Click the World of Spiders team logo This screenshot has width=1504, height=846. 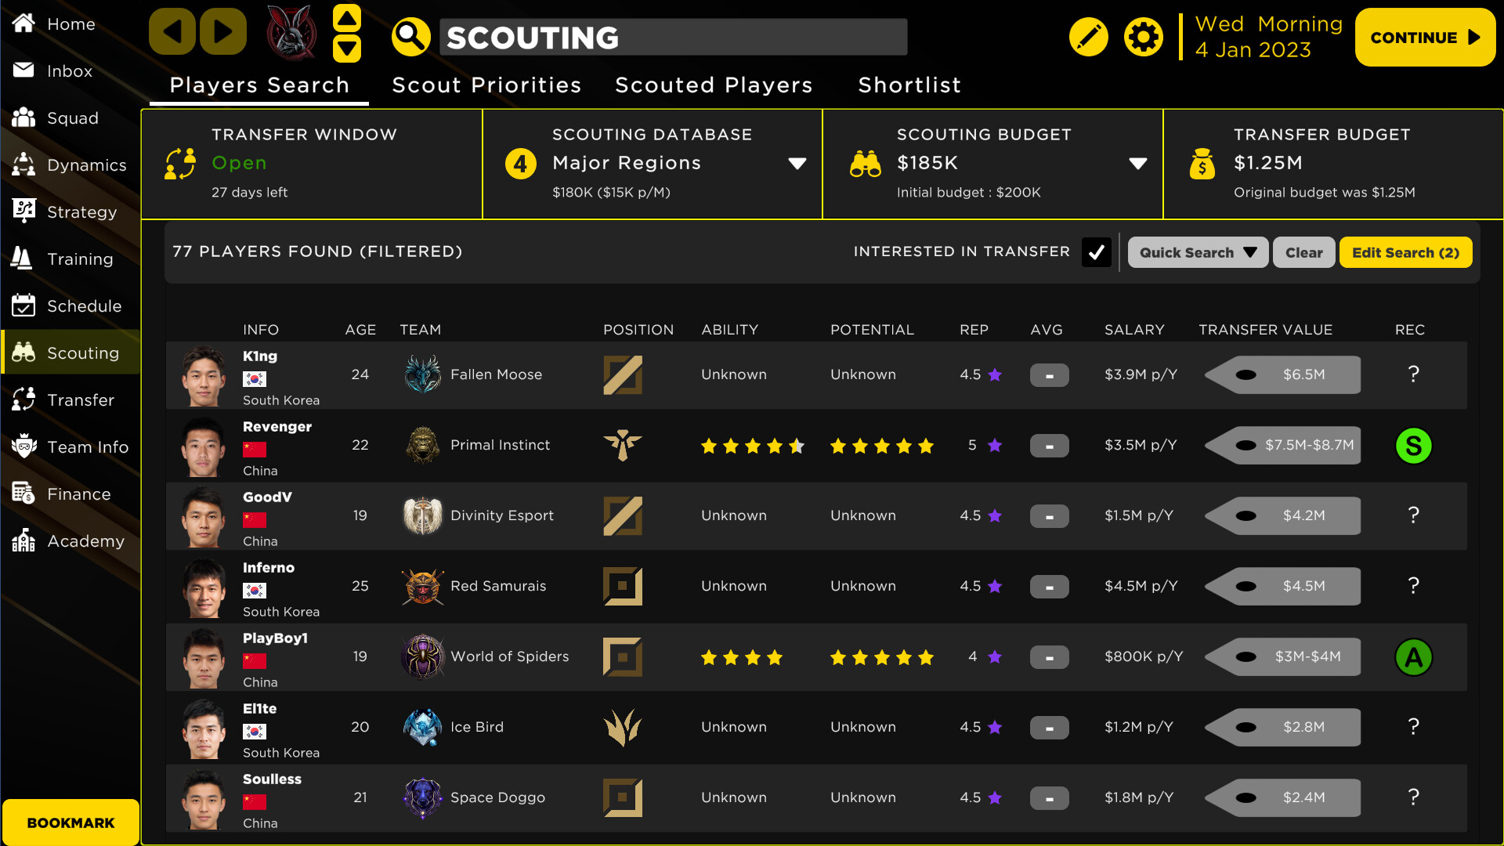click(x=423, y=656)
